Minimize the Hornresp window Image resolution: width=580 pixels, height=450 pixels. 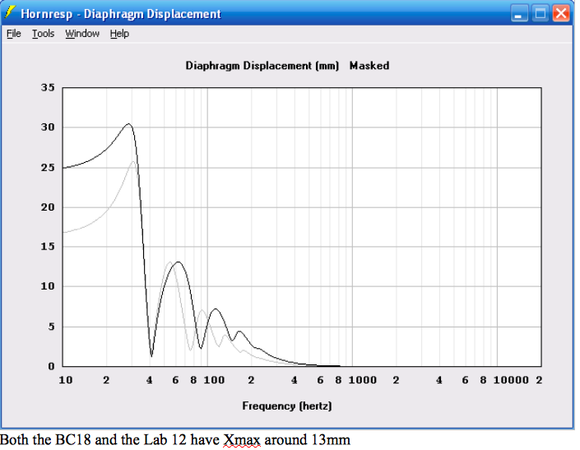519,13
